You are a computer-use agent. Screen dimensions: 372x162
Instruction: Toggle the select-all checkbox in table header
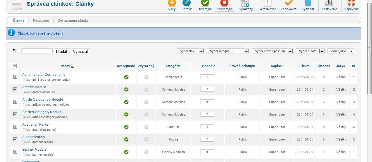15,66
